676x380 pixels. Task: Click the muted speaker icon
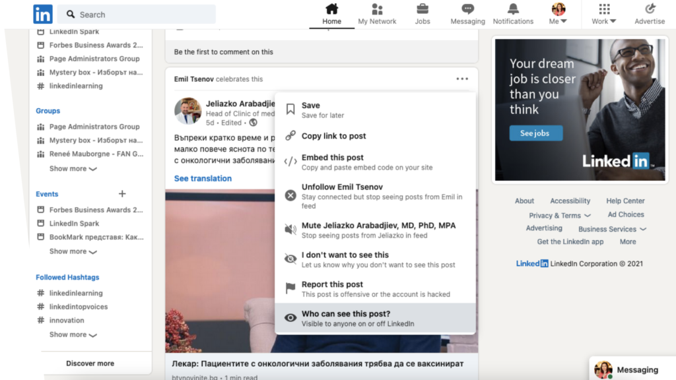[290, 230]
